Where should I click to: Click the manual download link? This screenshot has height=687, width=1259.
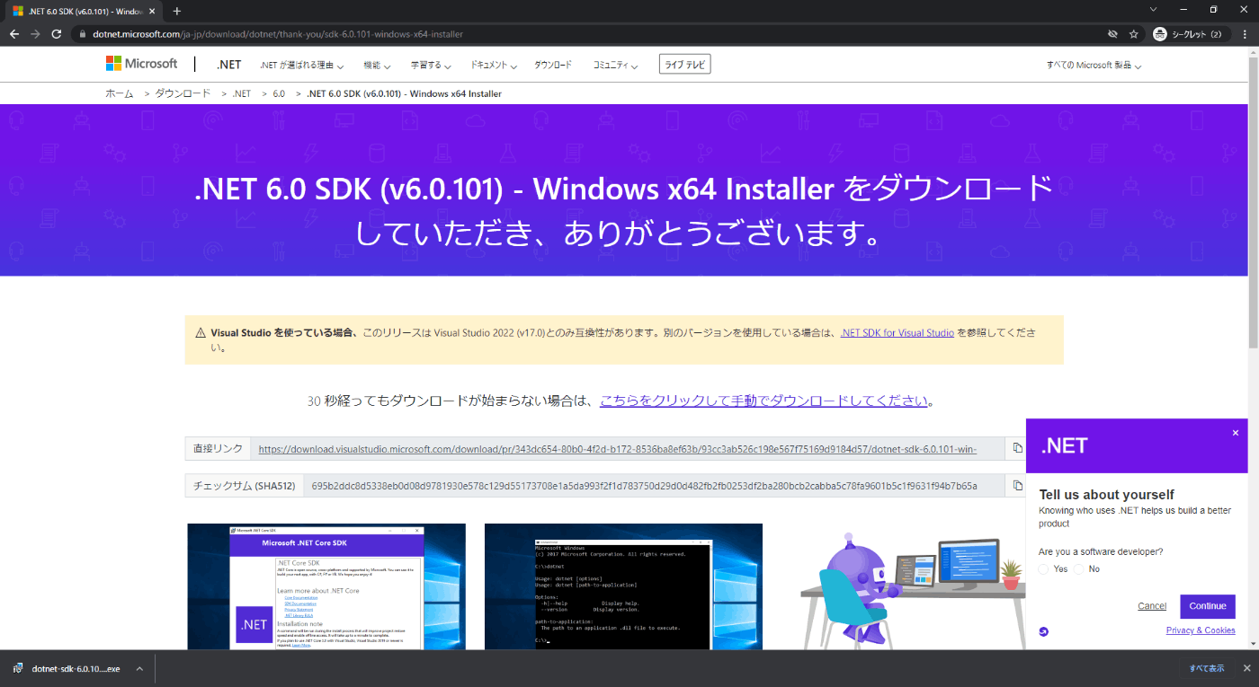tap(763, 401)
